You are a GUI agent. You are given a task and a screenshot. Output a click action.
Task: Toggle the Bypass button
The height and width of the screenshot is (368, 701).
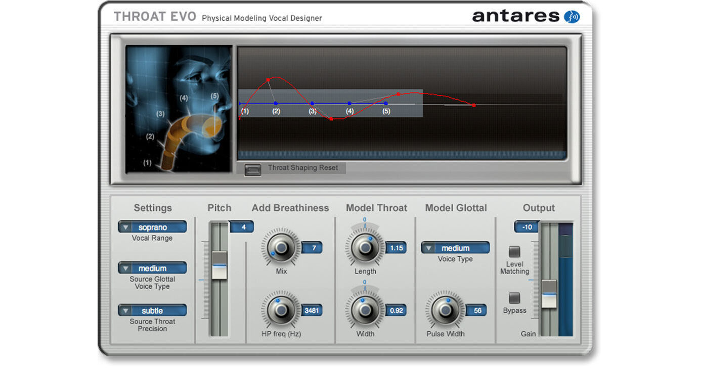(514, 298)
